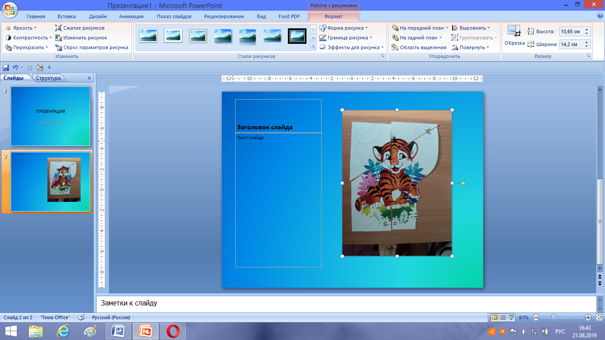Start Slide Show view from status bar
The height and width of the screenshot is (340, 605).
[511, 317]
